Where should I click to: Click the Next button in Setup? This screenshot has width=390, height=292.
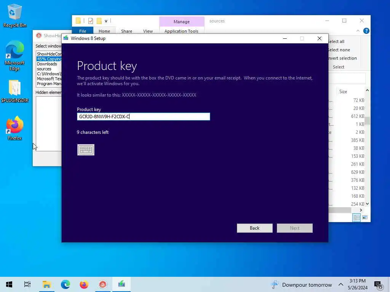[x=294, y=228]
